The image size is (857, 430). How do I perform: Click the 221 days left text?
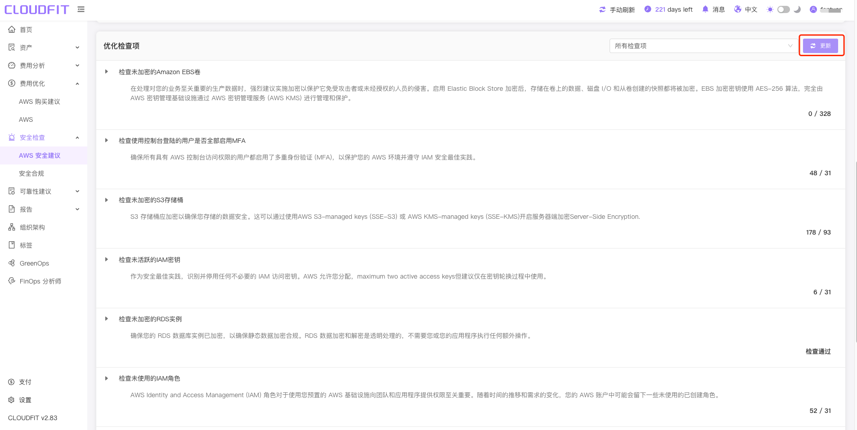coord(673,9)
